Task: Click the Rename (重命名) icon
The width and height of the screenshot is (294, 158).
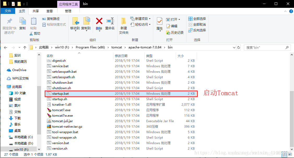Action: (x=110, y=21)
